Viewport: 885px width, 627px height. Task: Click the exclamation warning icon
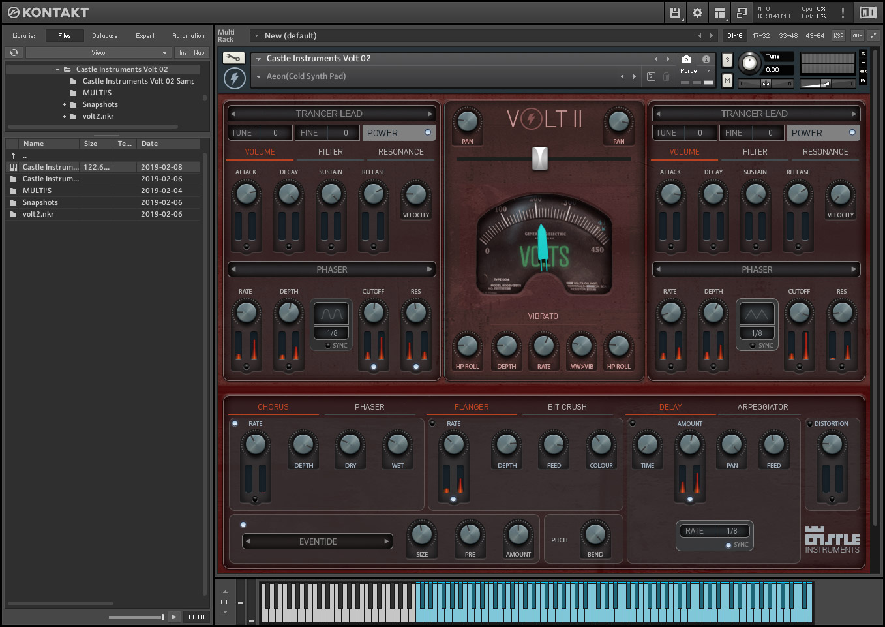point(843,12)
